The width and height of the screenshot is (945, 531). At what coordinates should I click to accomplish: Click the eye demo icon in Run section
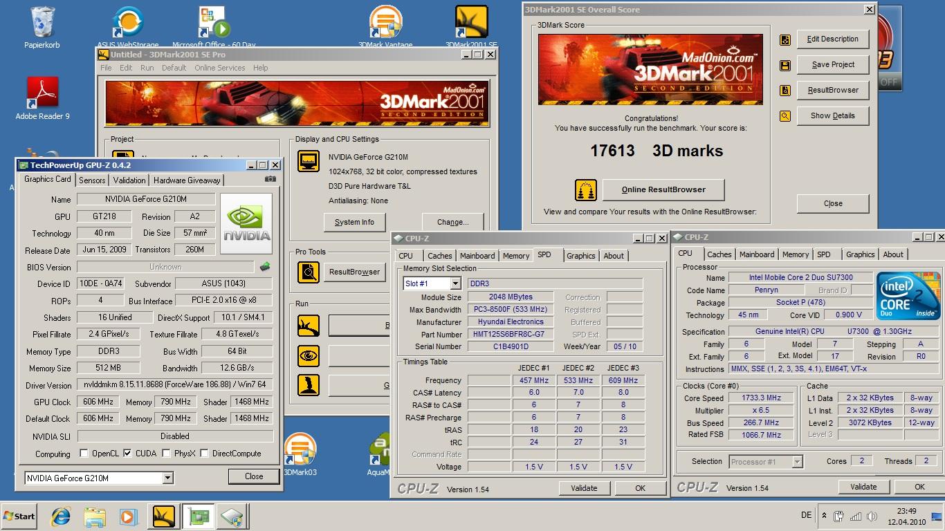pos(309,355)
